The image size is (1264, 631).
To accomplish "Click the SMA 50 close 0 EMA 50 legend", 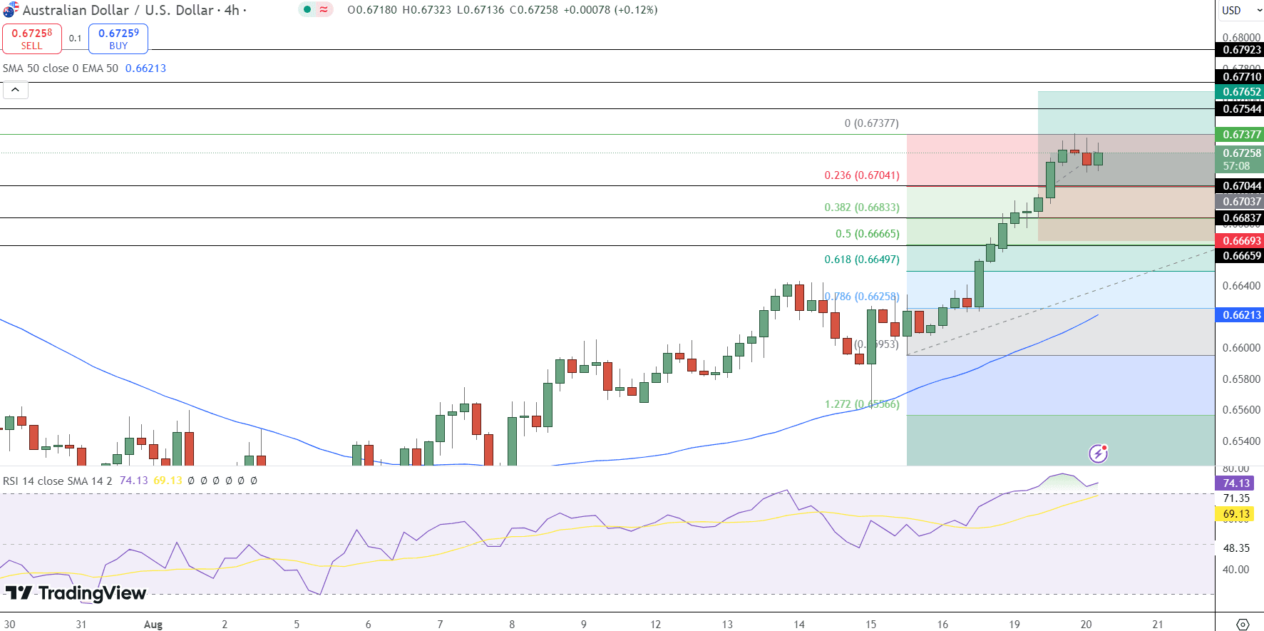I will click(x=61, y=68).
